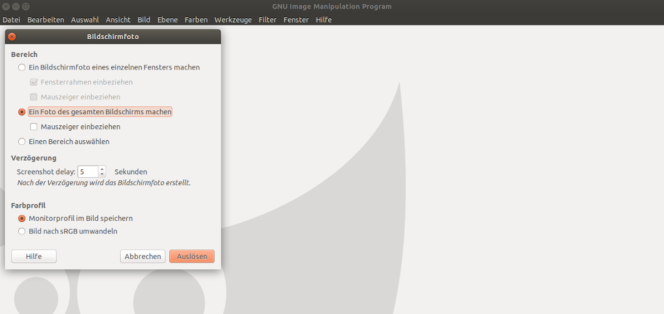664x314 pixels.
Task: Choose 'Bild nach sRGB umwandeln' option
Action: 22,232
